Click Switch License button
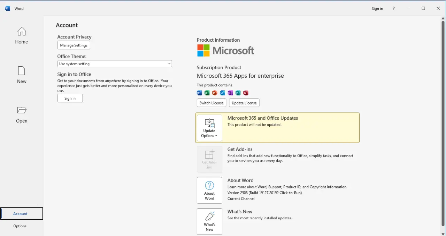This screenshot has width=446, height=236. tap(212, 103)
